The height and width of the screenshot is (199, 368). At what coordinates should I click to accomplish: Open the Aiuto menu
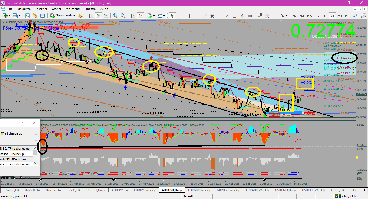(105, 9)
